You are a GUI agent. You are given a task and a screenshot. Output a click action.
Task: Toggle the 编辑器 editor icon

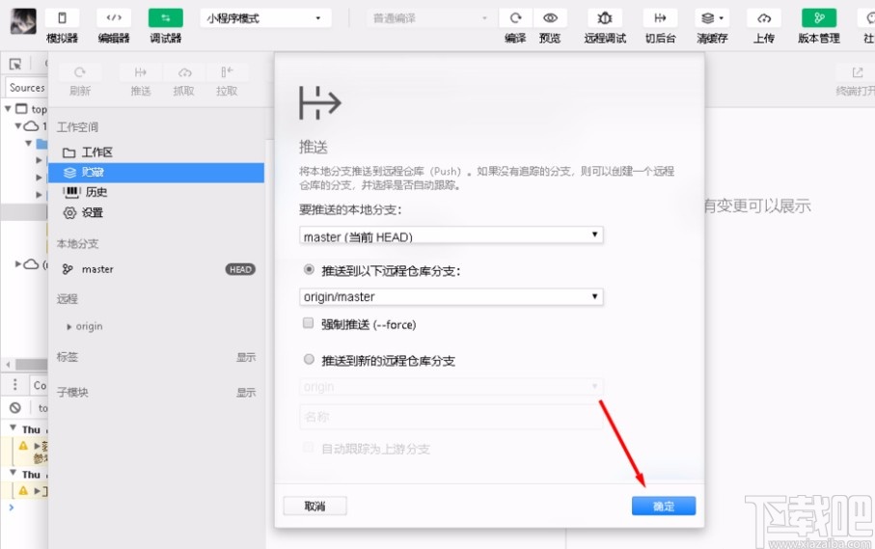114,18
